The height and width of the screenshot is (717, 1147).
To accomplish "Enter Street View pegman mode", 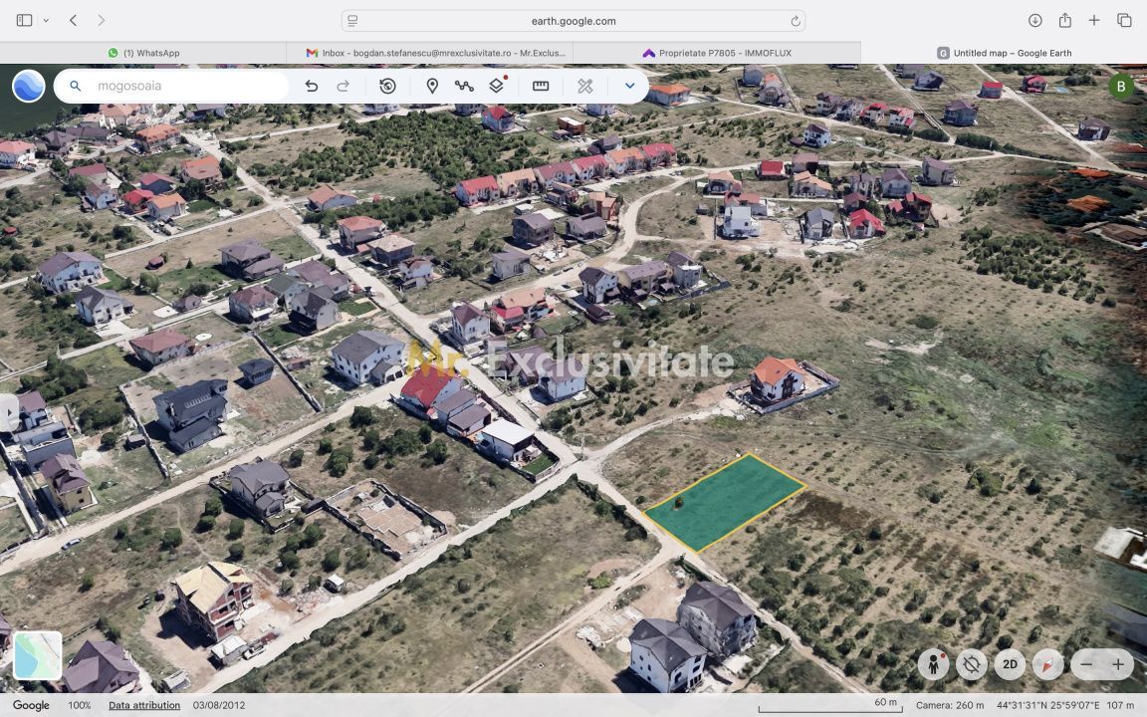I will click(933, 664).
